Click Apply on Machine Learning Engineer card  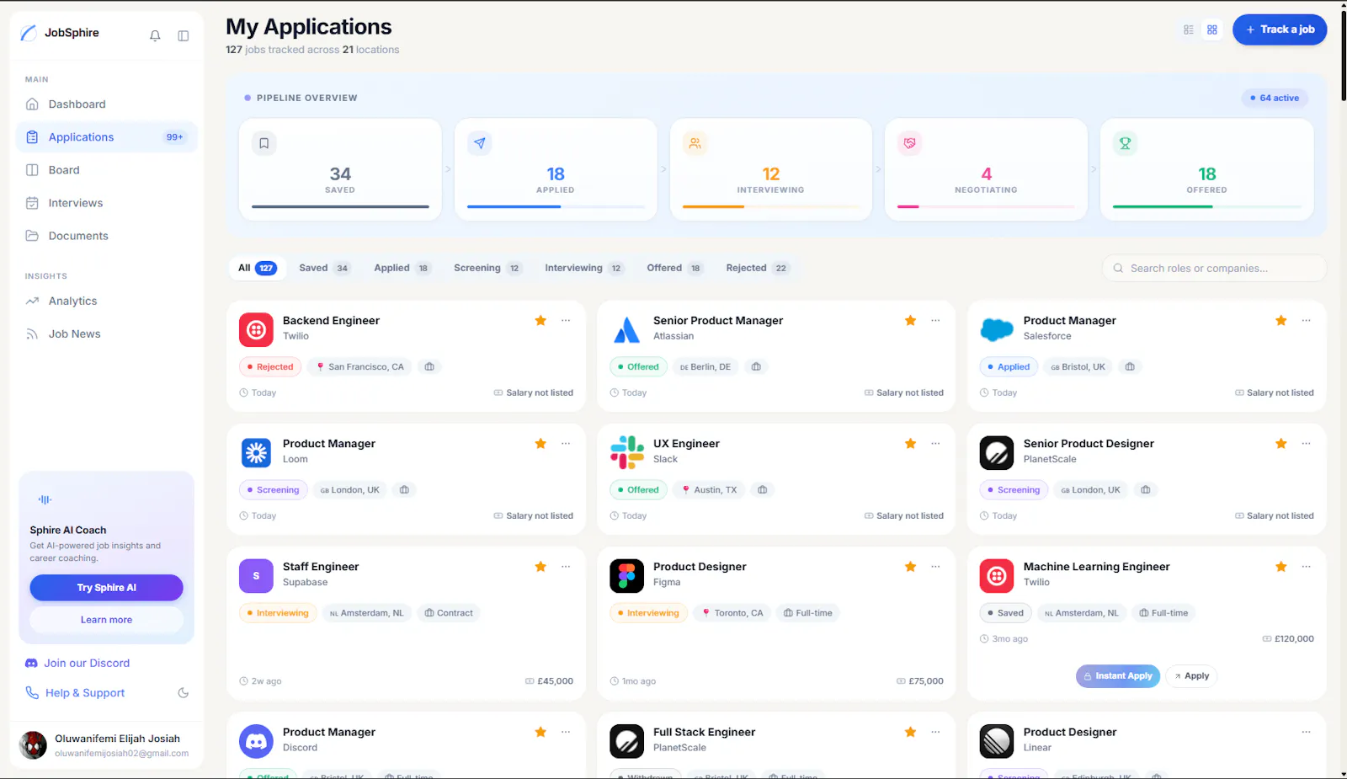click(x=1191, y=676)
